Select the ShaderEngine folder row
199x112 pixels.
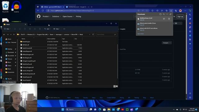[51, 42]
